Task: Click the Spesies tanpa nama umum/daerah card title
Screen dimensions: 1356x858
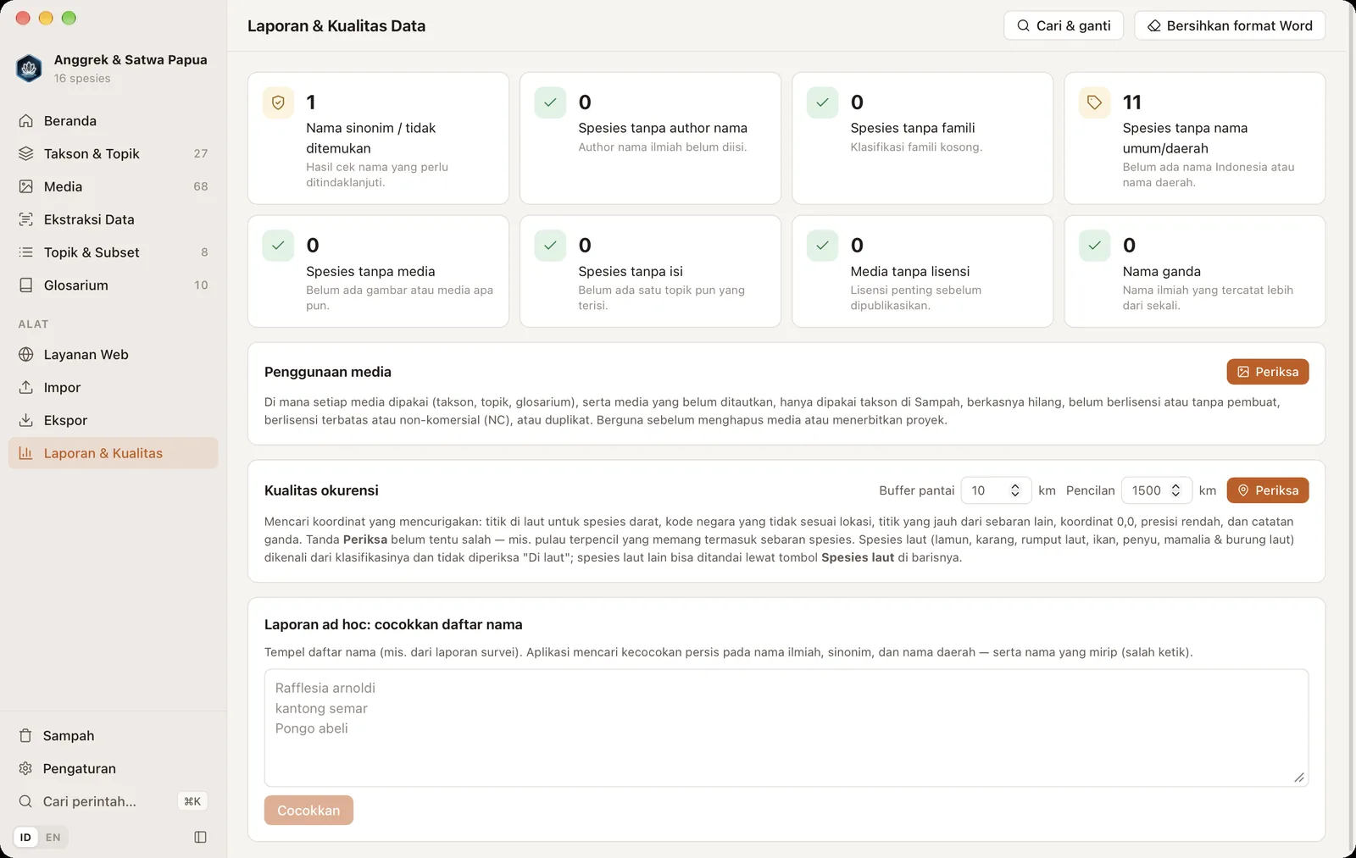Action: pos(1185,138)
